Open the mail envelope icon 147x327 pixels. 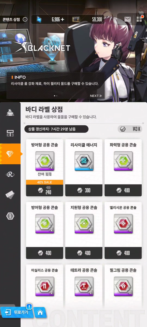(127, 19)
